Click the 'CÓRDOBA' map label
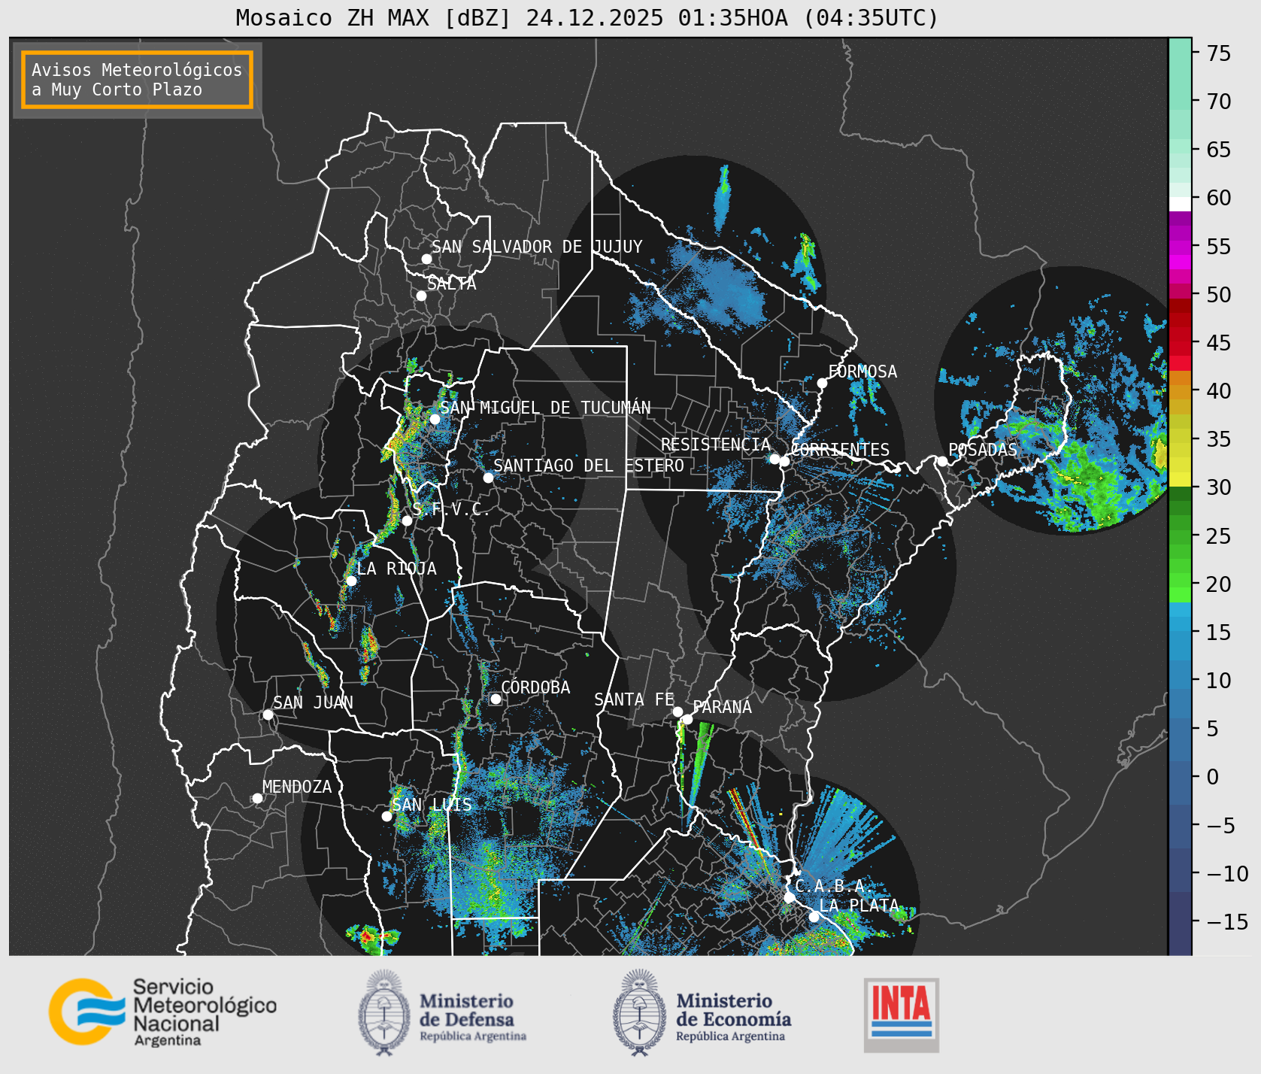Viewport: 1261px width, 1074px height. (x=535, y=687)
